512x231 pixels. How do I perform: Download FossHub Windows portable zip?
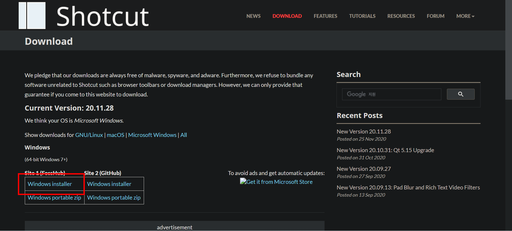tap(54, 198)
